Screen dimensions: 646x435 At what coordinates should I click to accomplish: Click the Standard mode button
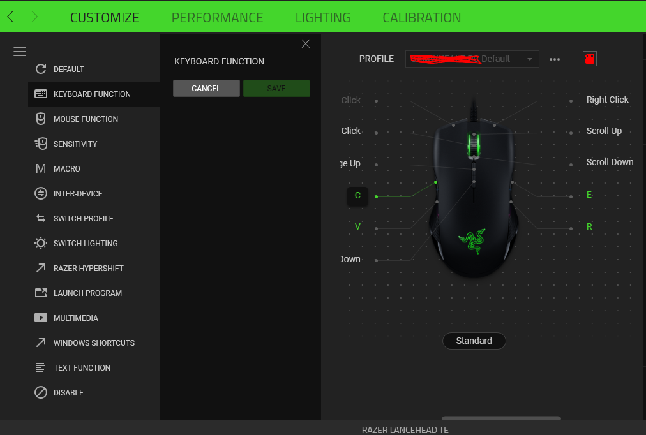(x=474, y=341)
